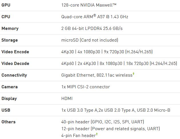
Task: Click the Camera row label
Action: point(9,87)
